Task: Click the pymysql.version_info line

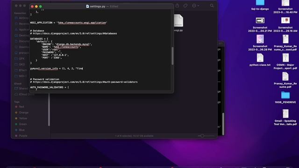Action: coord(57,69)
